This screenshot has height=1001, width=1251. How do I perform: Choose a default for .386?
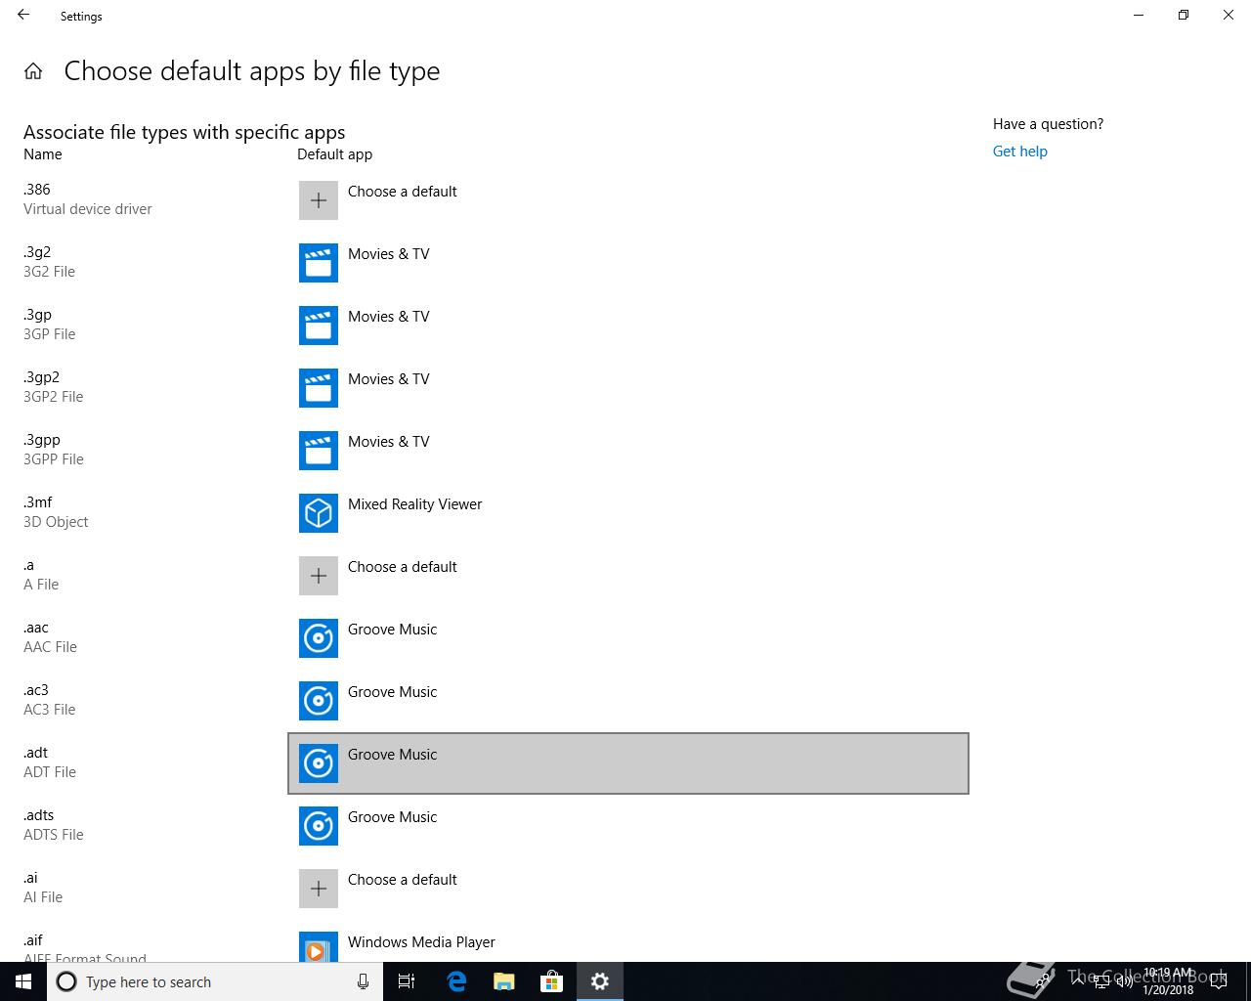tap(628, 200)
